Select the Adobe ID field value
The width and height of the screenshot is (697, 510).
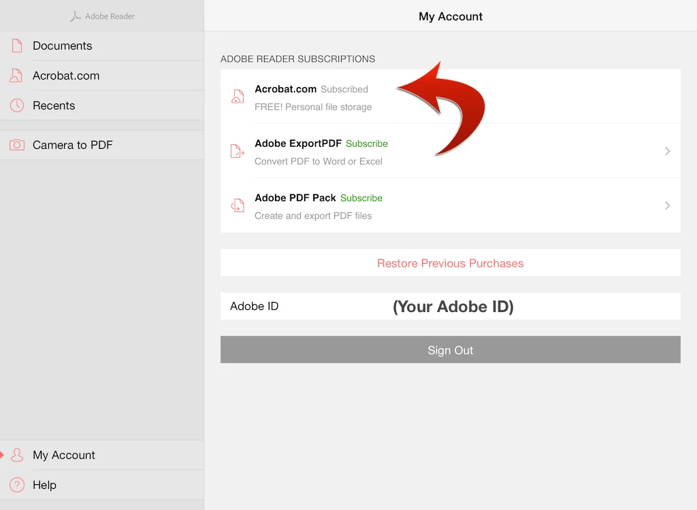(453, 307)
